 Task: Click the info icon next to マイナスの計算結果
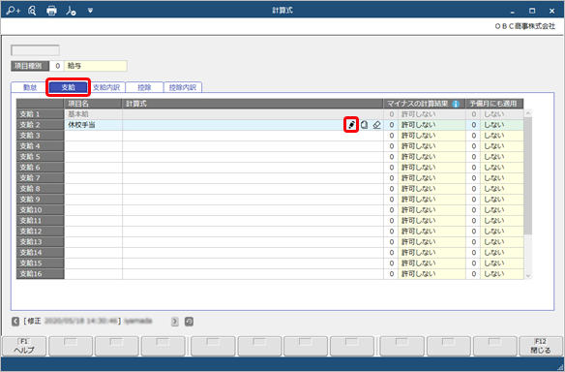pos(456,104)
